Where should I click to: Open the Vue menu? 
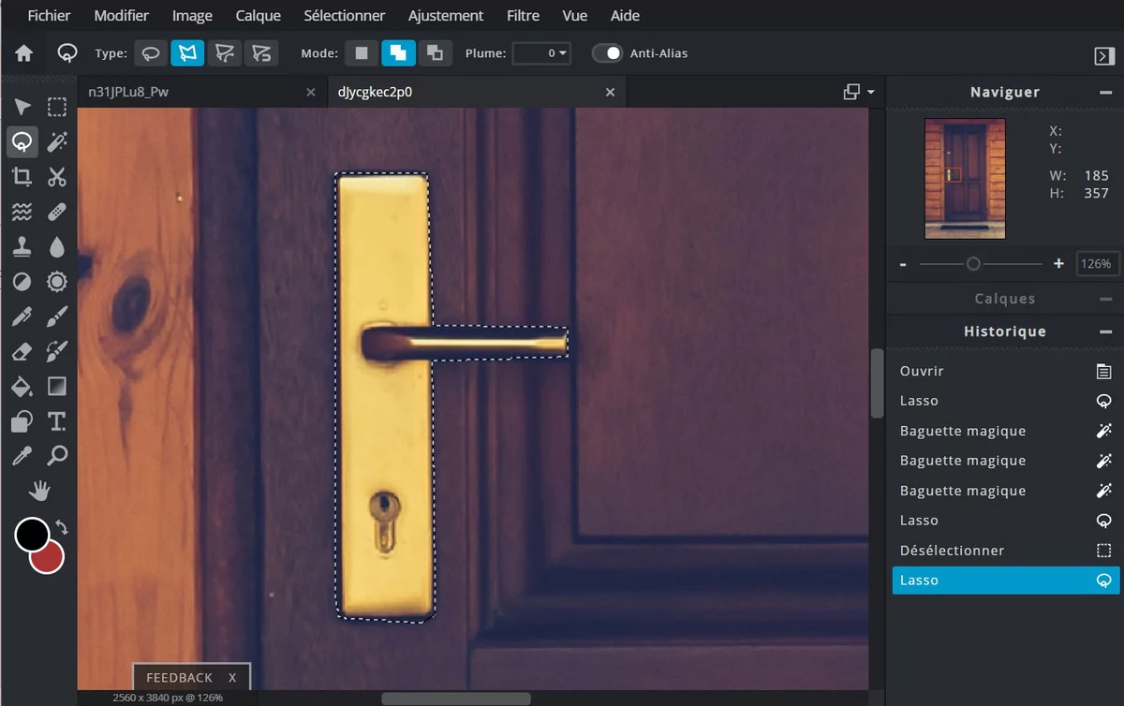(575, 16)
